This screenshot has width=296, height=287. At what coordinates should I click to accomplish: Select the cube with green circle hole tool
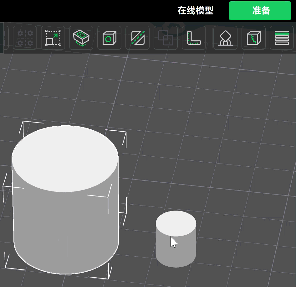(x=109, y=38)
